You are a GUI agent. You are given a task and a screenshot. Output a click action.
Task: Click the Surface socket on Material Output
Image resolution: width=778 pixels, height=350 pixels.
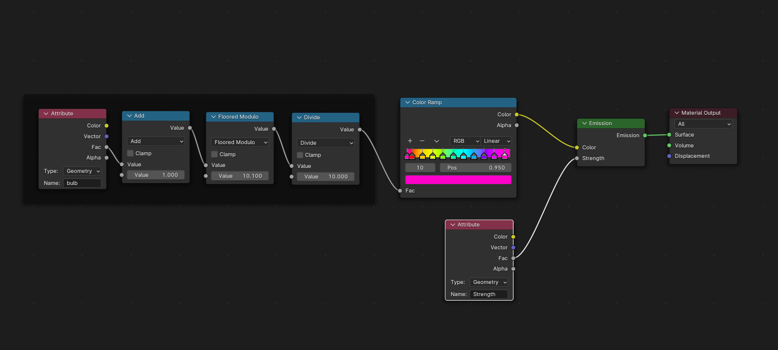tap(670, 135)
